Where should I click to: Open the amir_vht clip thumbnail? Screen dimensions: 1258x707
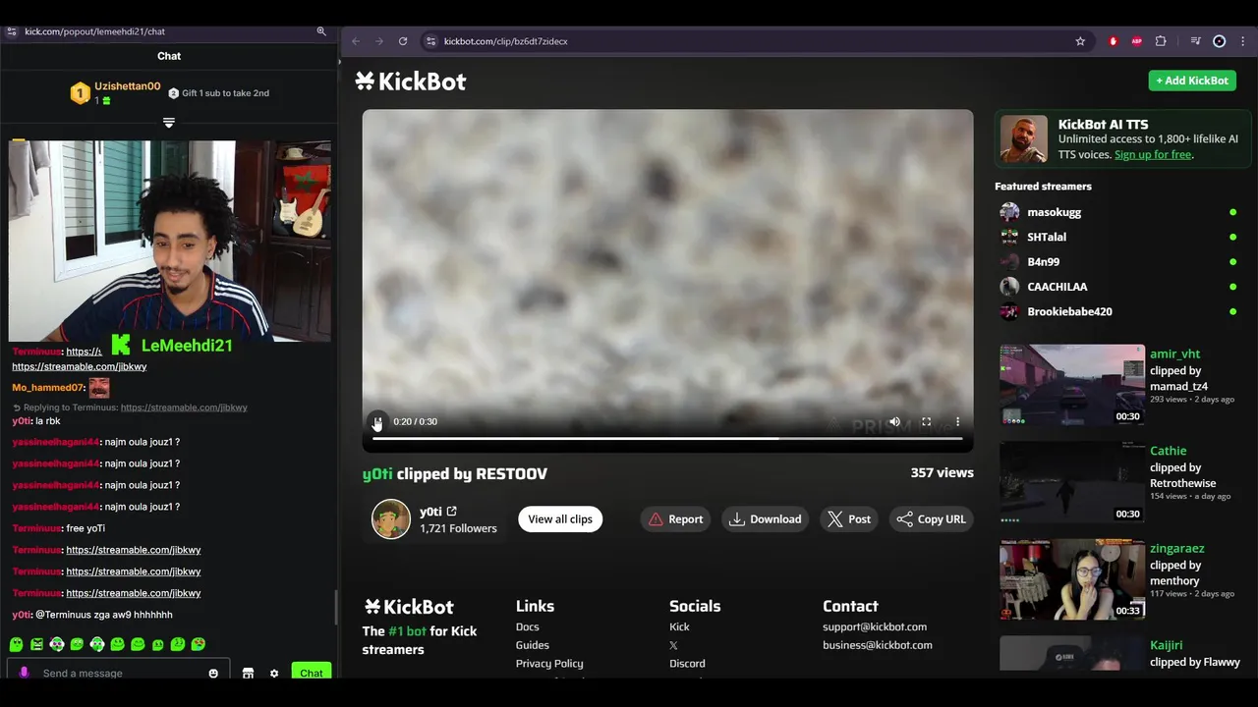pyautogui.click(x=1072, y=385)
